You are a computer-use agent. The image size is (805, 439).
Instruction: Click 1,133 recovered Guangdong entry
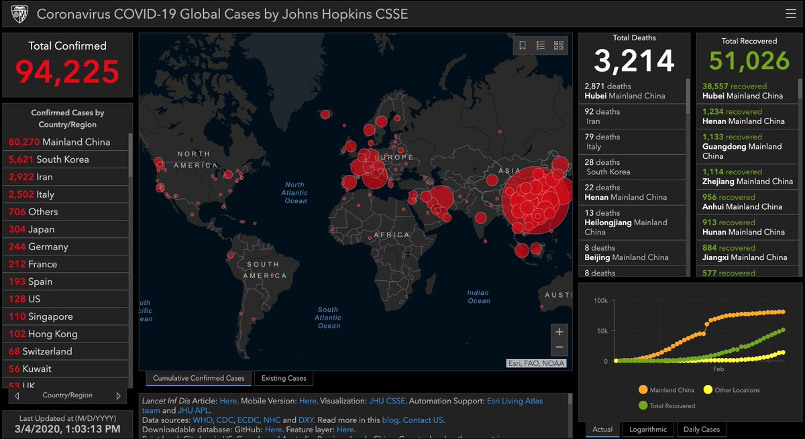pyautogui.click(x=747, y=147)
